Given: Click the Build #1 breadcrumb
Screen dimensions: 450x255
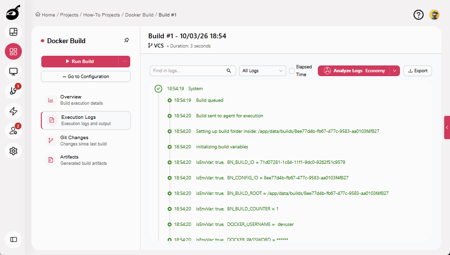Looking at the screenshot, I should click(x=167, y=15).
